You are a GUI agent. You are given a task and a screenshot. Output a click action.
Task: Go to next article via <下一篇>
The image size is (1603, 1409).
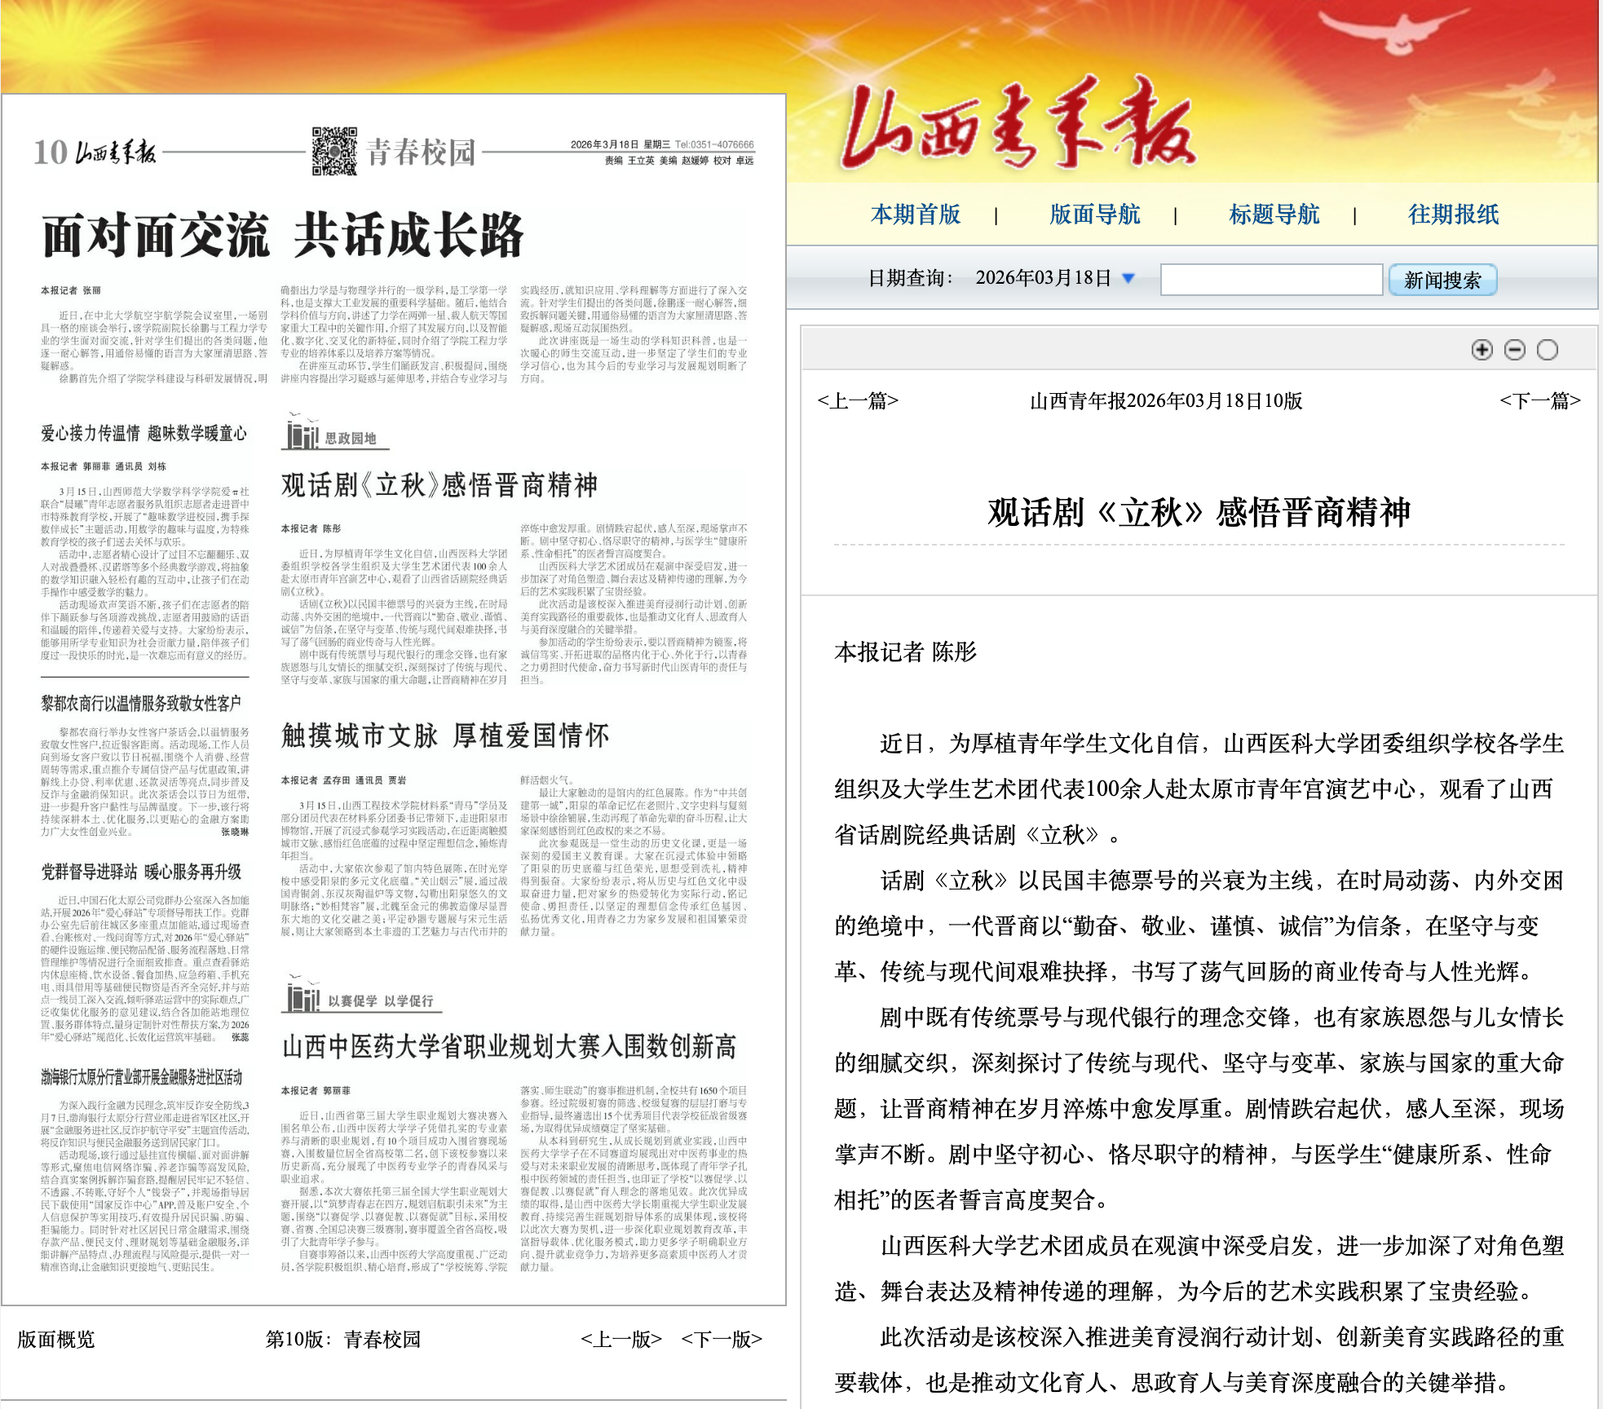1539,400
